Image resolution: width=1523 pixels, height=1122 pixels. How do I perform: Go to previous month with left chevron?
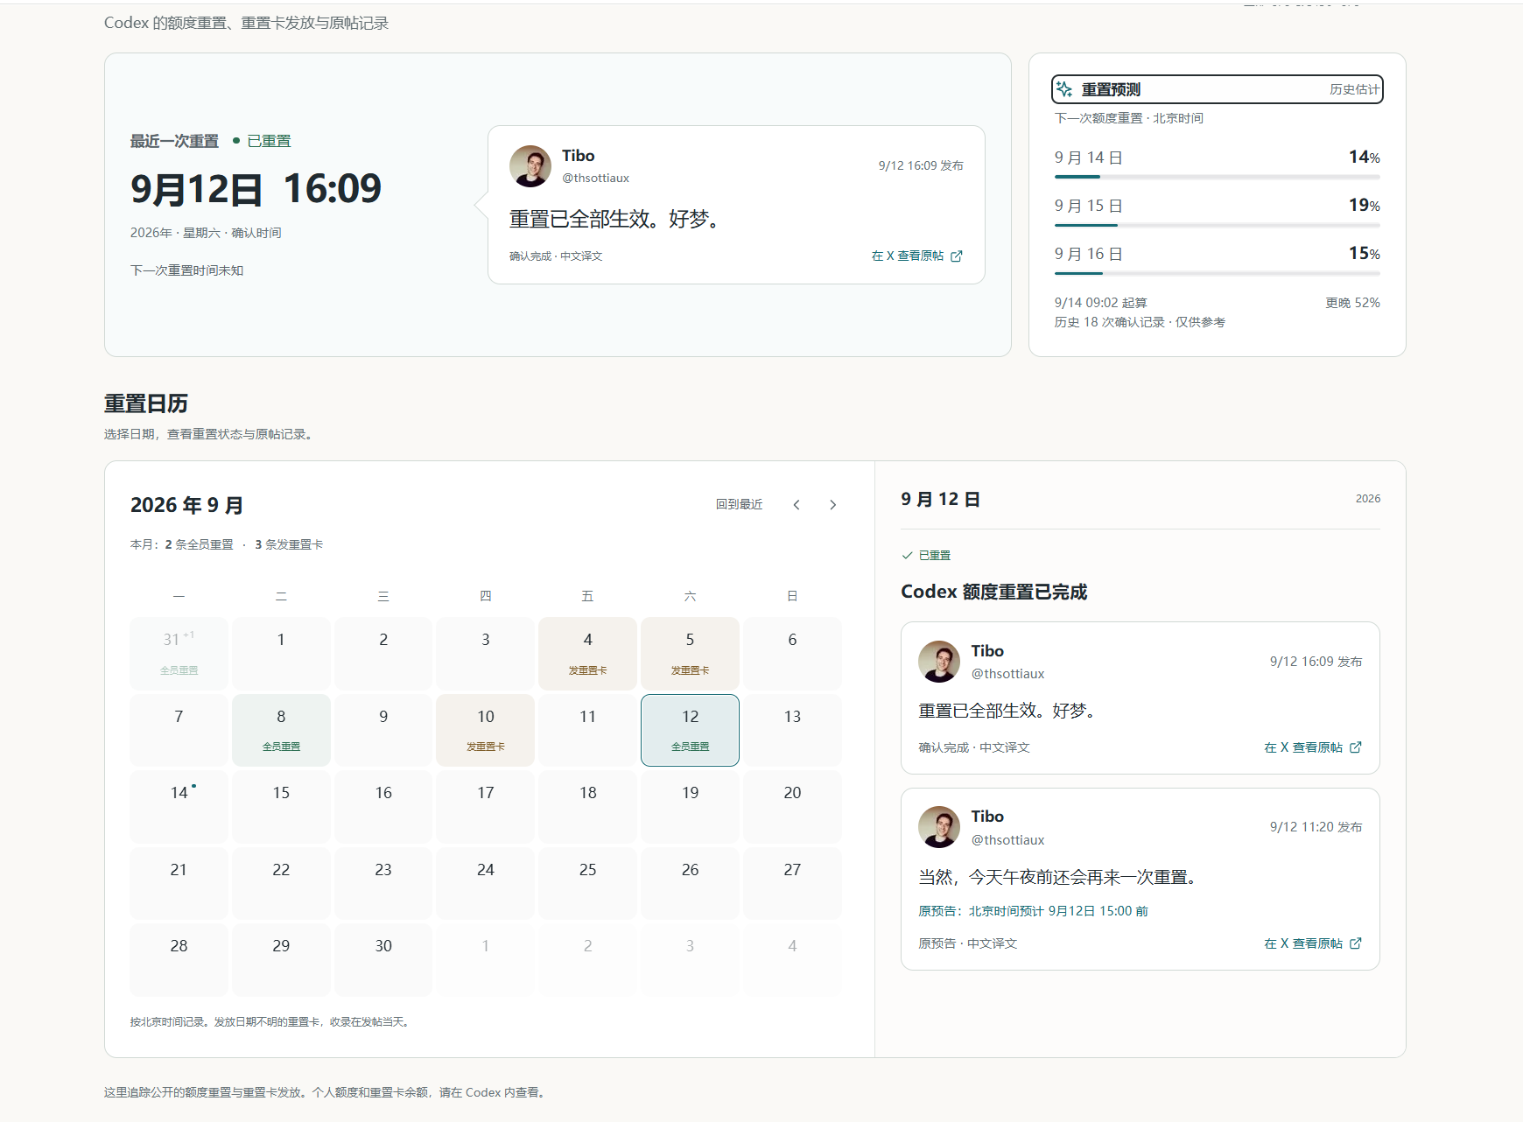(797, 505)
